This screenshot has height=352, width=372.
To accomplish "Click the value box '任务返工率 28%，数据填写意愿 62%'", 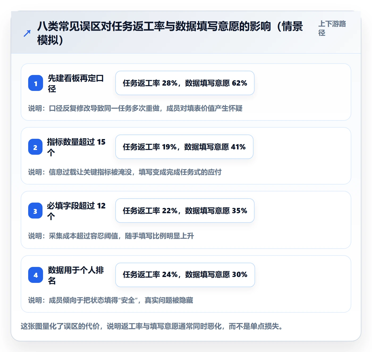I will [x=185, y=83].
